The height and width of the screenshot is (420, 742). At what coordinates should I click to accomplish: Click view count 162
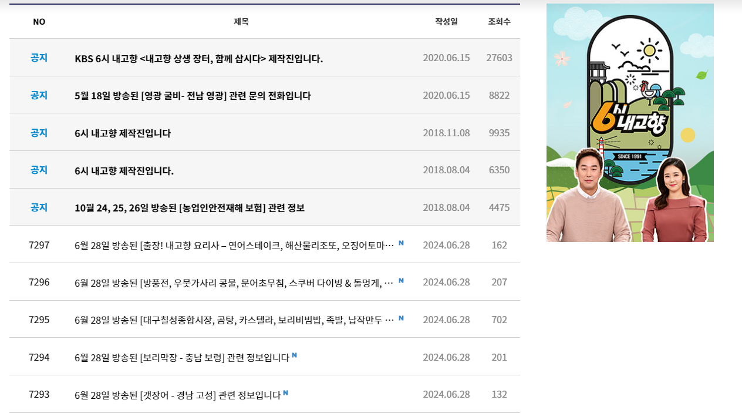[x=499, y=245]
